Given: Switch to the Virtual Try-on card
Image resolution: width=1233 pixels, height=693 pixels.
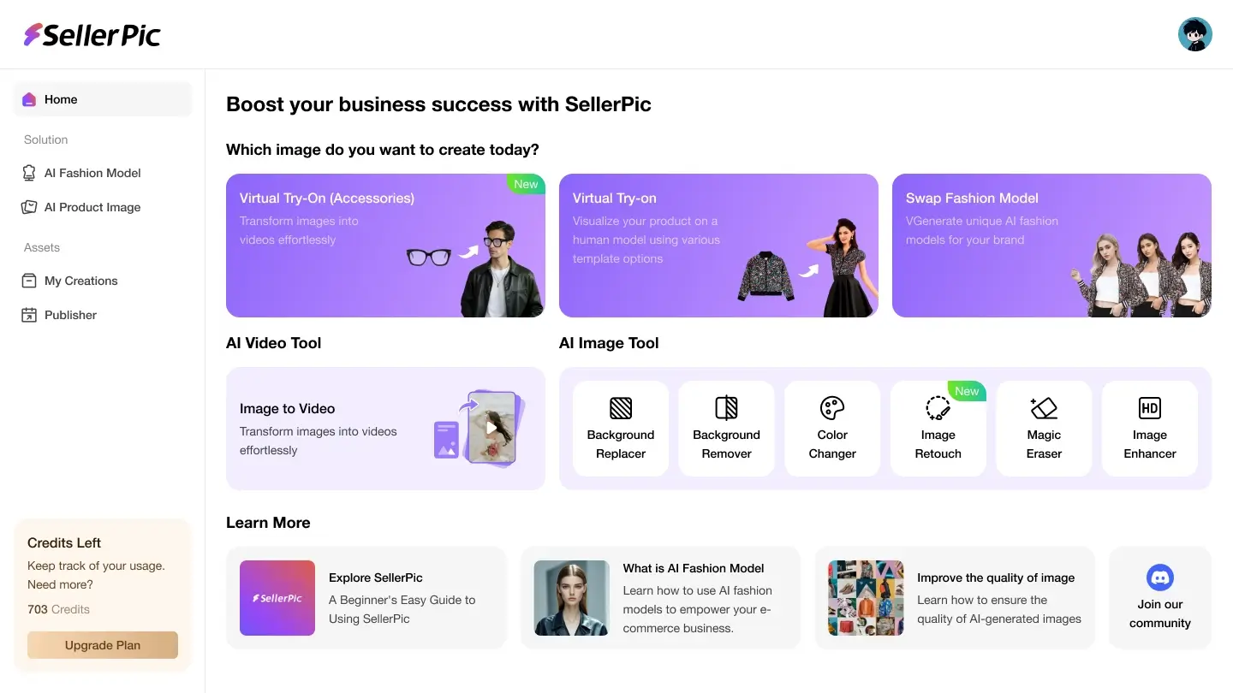Looking at the screenshot, I should coord(718,246).
